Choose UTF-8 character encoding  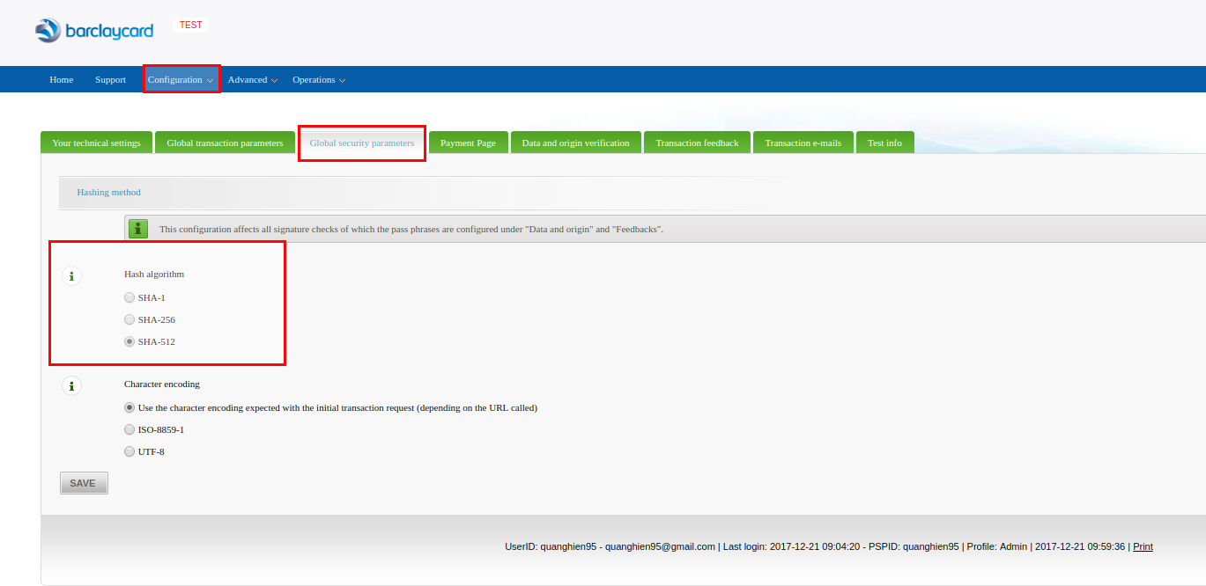pyautogui.click(x=129, y=451)
